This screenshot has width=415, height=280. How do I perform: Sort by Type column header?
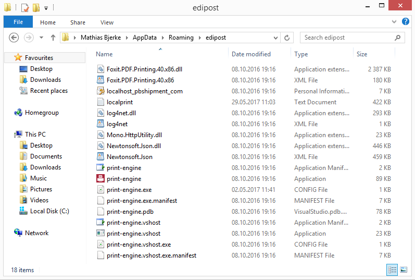click(301, 54)
